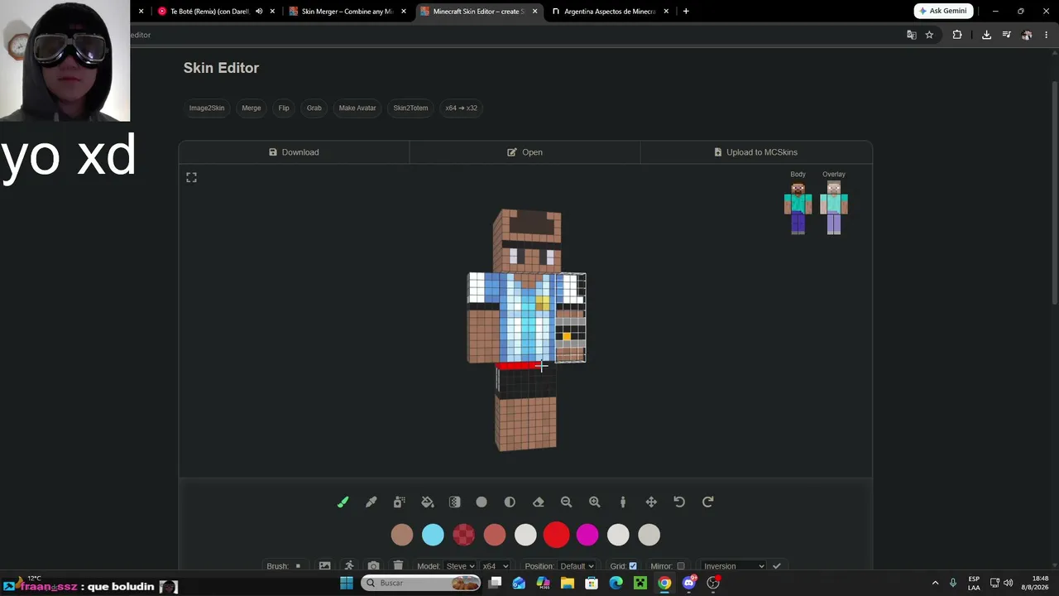Screen dimensions: 1059x596
Task: Select the half-circle contrast tool
Action: tap(510, 502)
